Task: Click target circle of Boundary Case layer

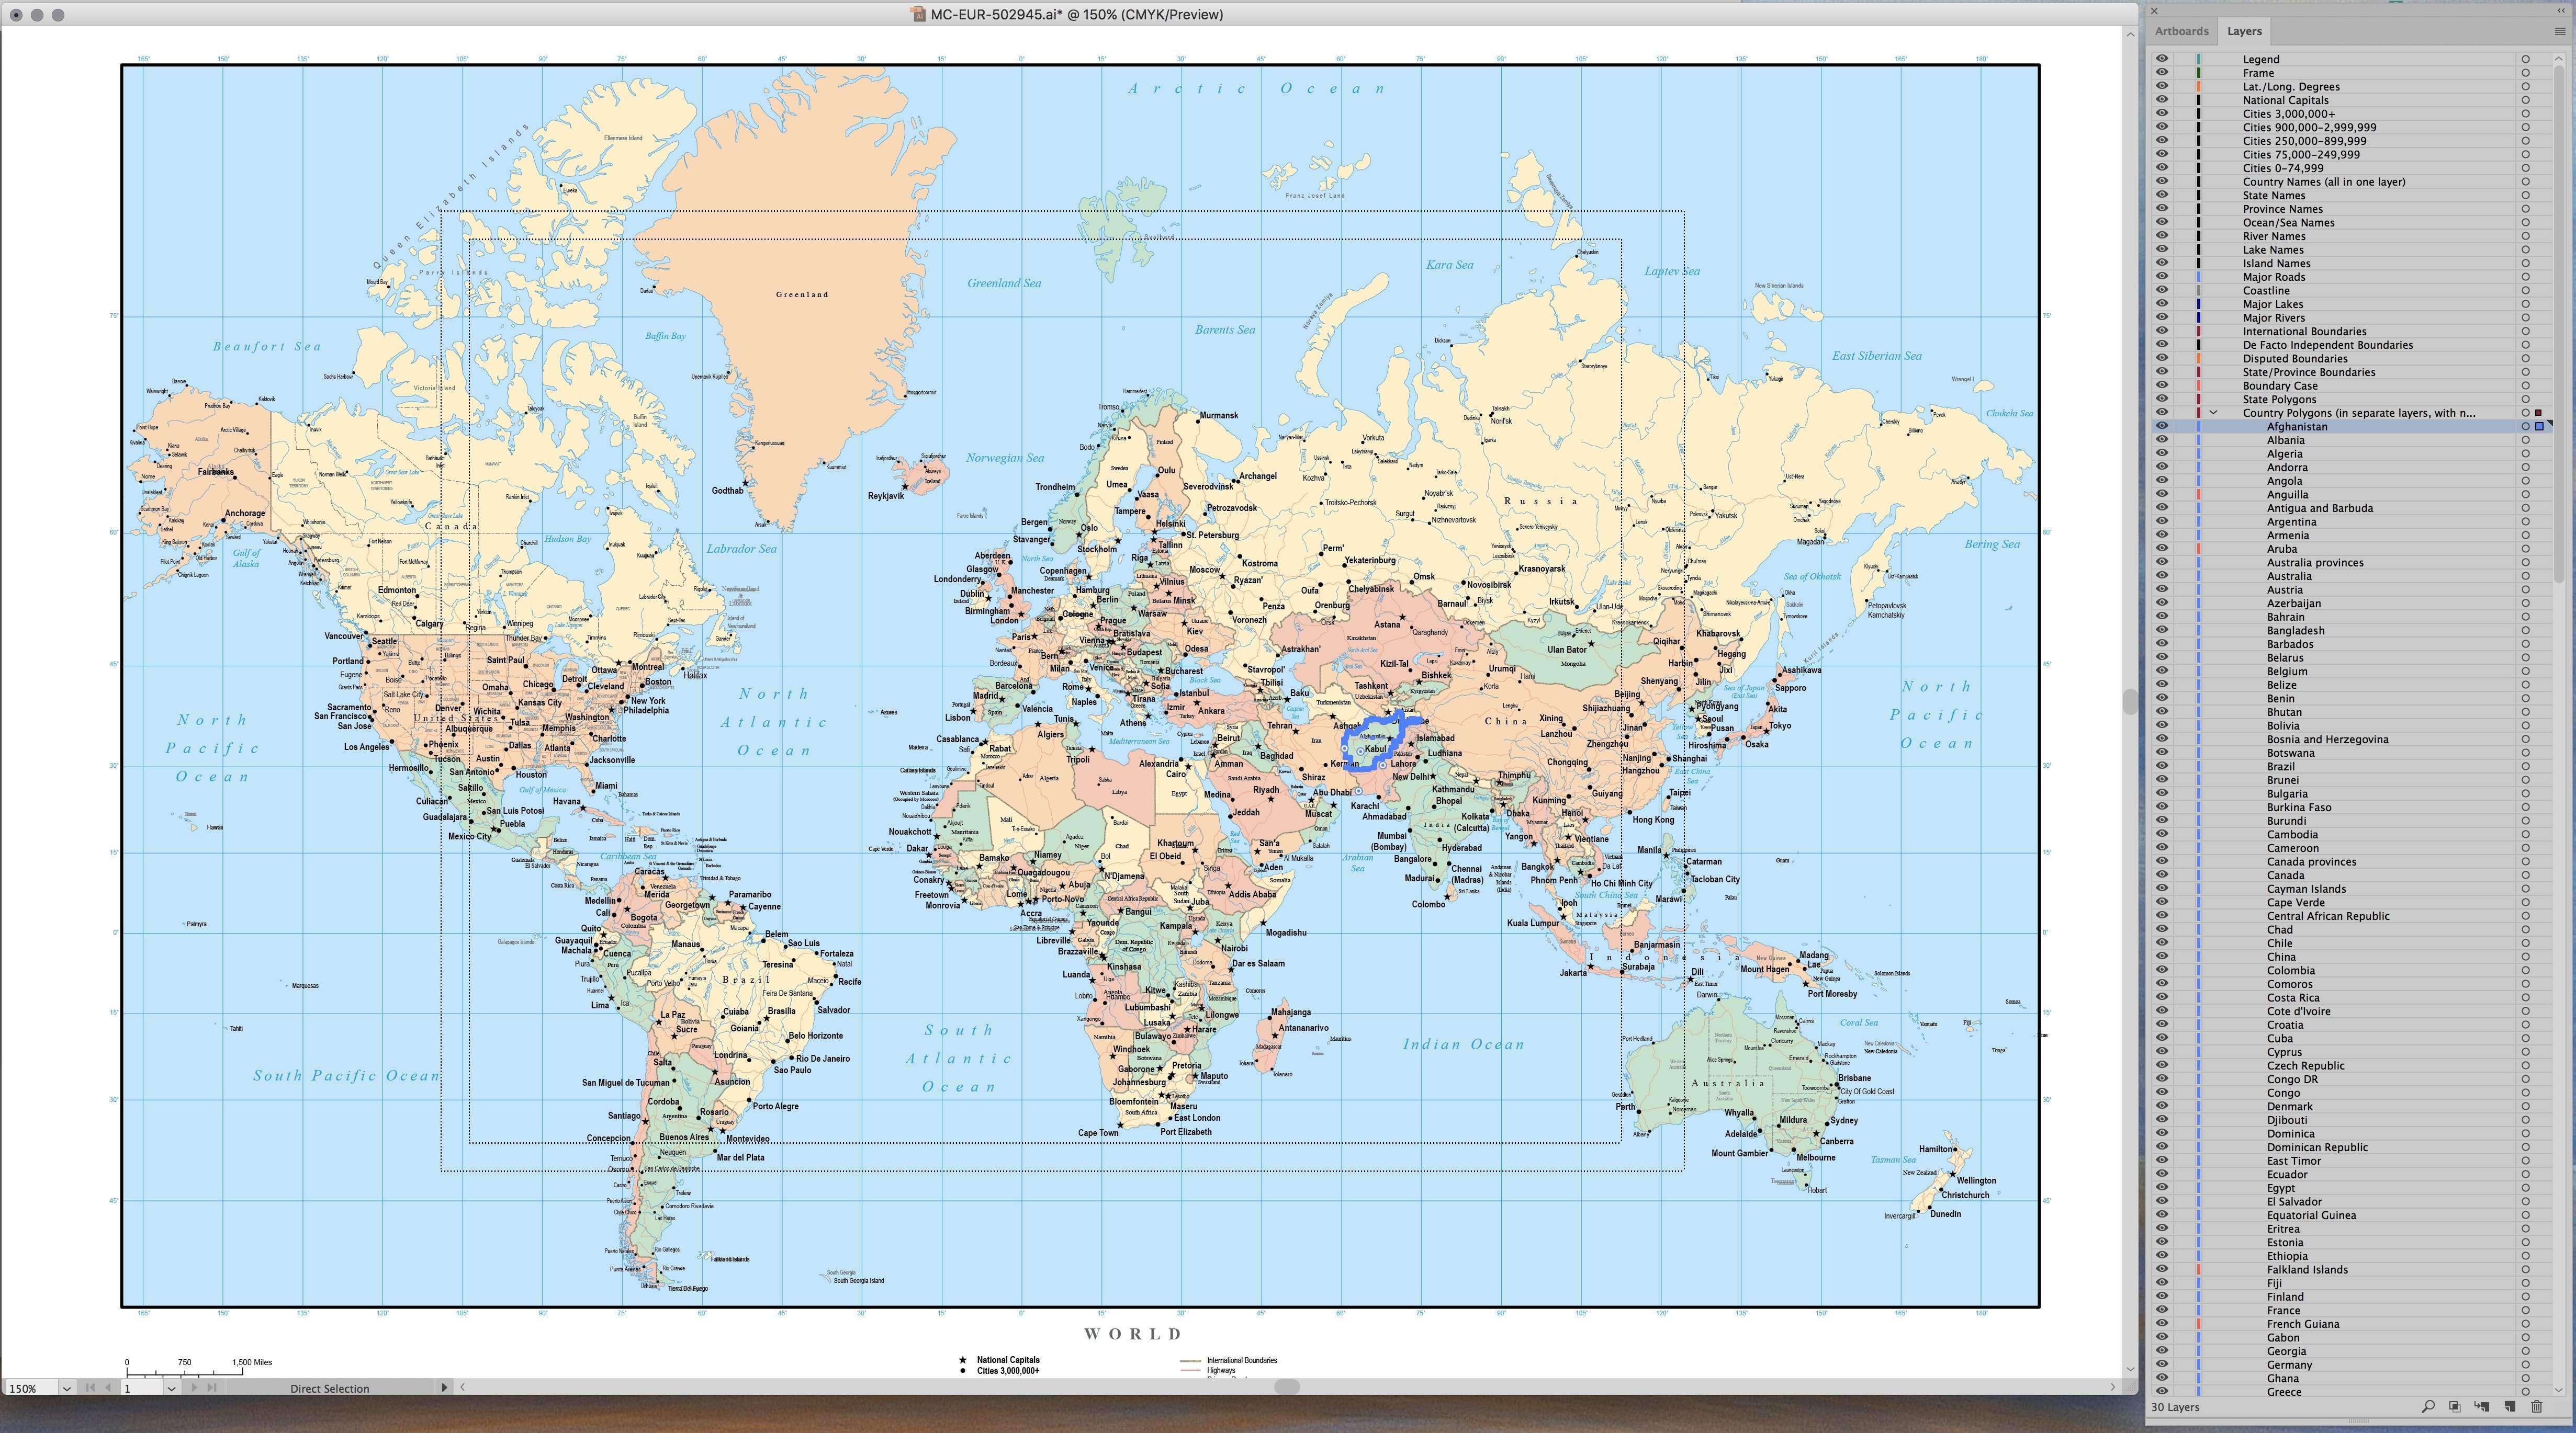Action: click(x=2525, y=386)
